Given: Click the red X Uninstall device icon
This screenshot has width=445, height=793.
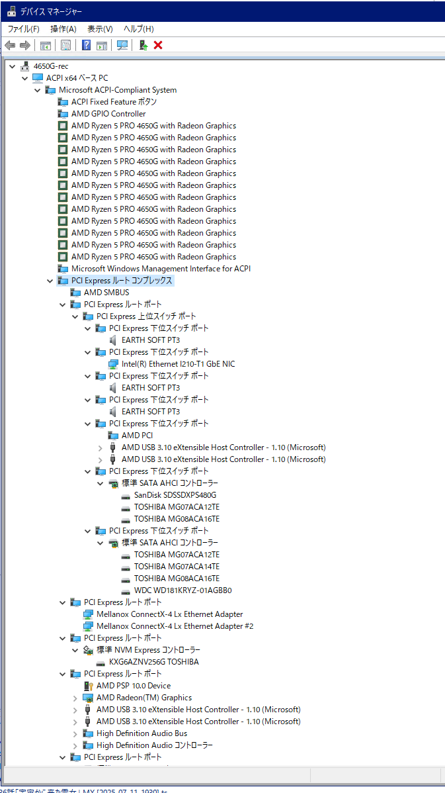Looking at the screenshot, I should (x=158, y=46).
